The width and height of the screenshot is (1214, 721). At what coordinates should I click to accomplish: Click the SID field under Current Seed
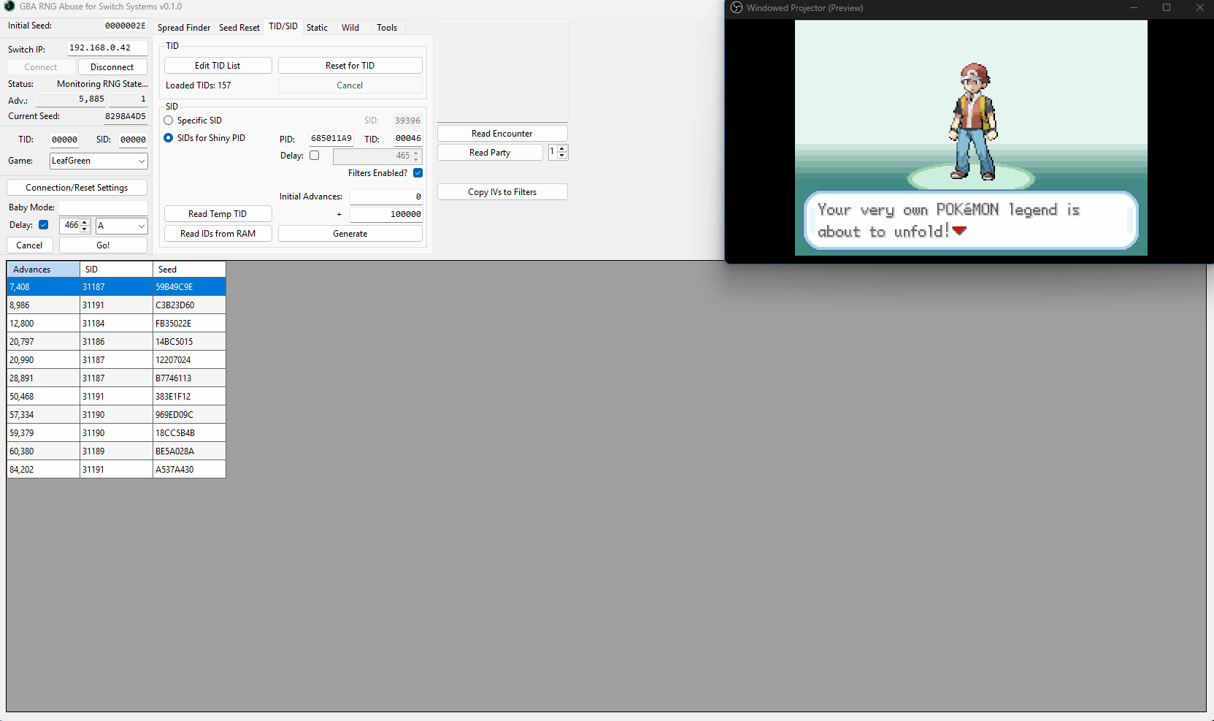(133, 140)
